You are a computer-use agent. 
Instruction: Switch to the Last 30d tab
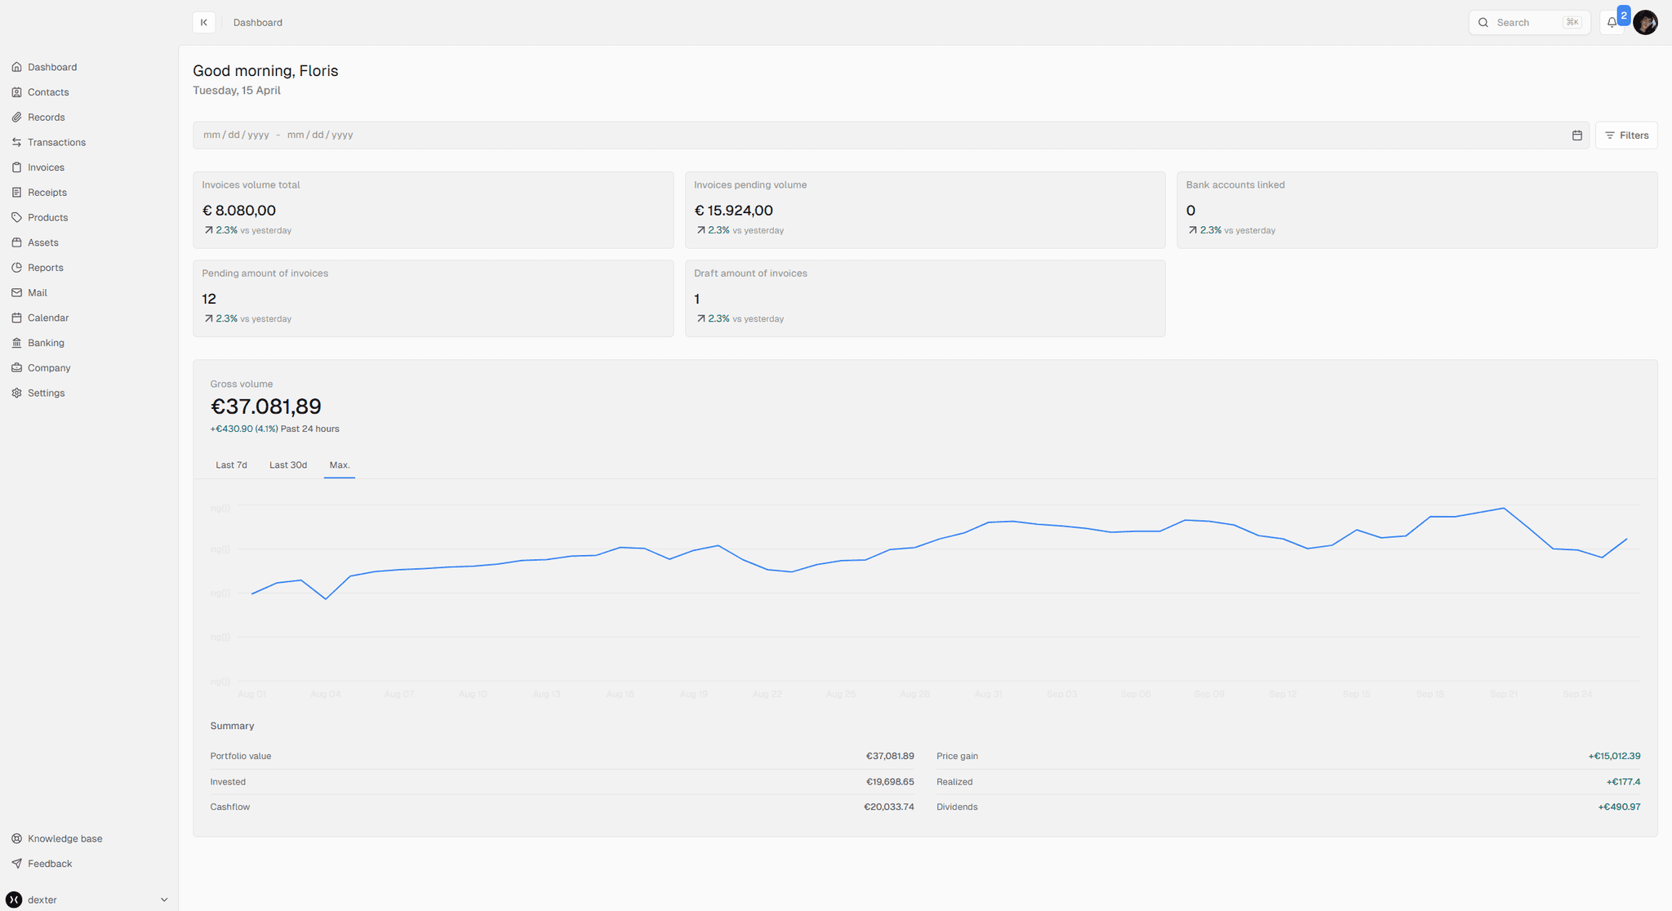[288, 465]
